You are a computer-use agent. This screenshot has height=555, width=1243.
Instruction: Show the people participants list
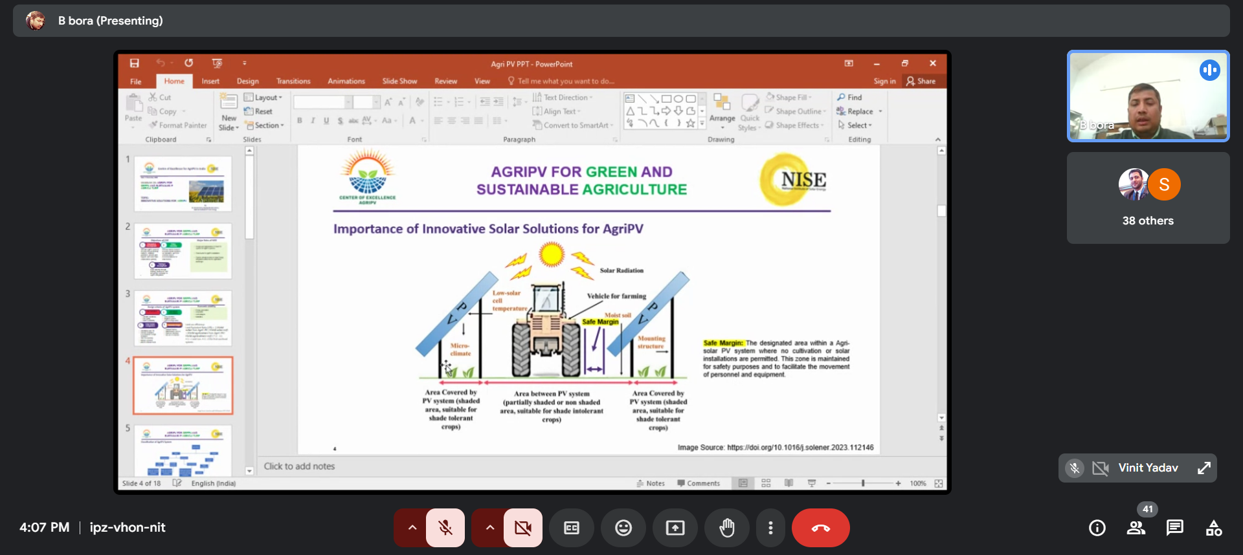point(1136,528)
